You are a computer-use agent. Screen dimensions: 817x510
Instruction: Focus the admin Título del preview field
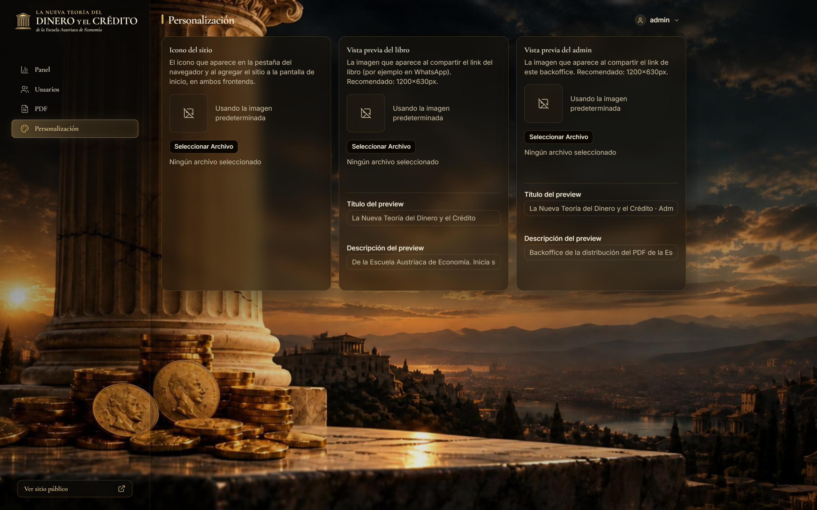(x=601, y=209)
